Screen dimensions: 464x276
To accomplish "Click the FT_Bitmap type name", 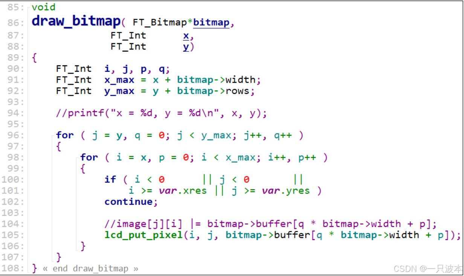I will tap(160, 23).
